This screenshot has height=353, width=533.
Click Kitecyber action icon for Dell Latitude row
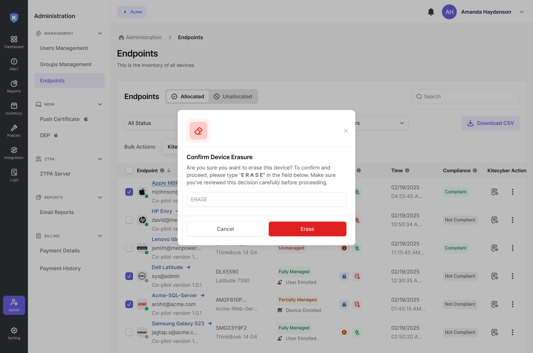(495, 276)
